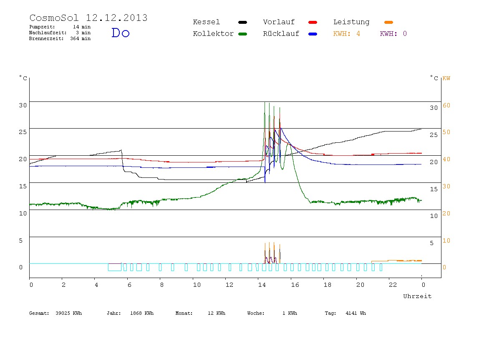Click the orange "60" KW axis tick
479x339 pixels.
pos(446,105)
